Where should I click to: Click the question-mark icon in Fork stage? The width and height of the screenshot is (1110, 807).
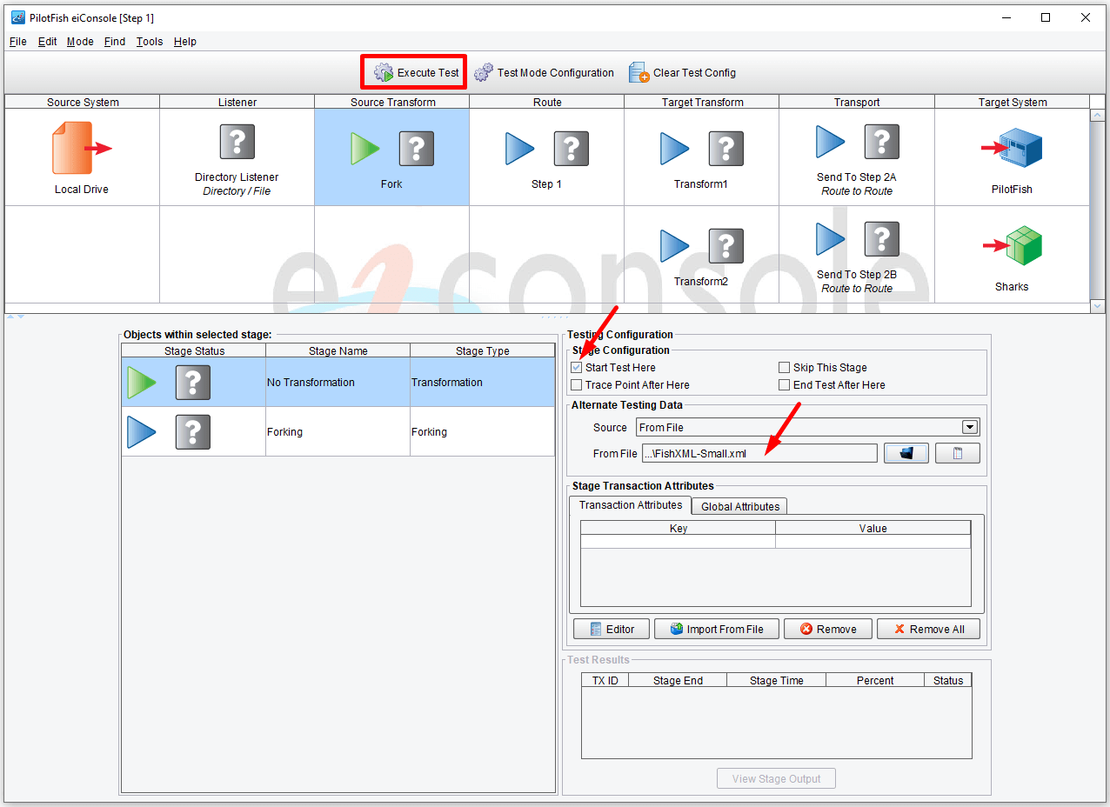pos(417,149)
